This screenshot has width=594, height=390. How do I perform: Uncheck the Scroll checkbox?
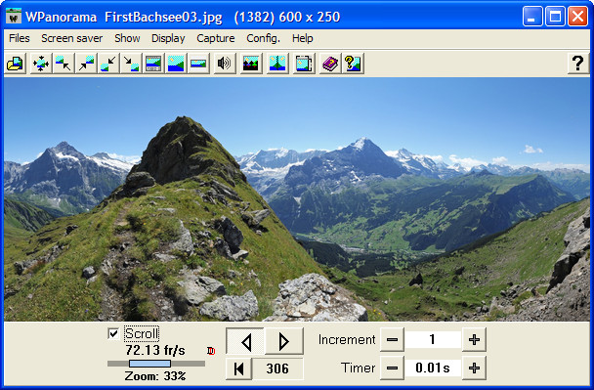(x=113, y=334)
